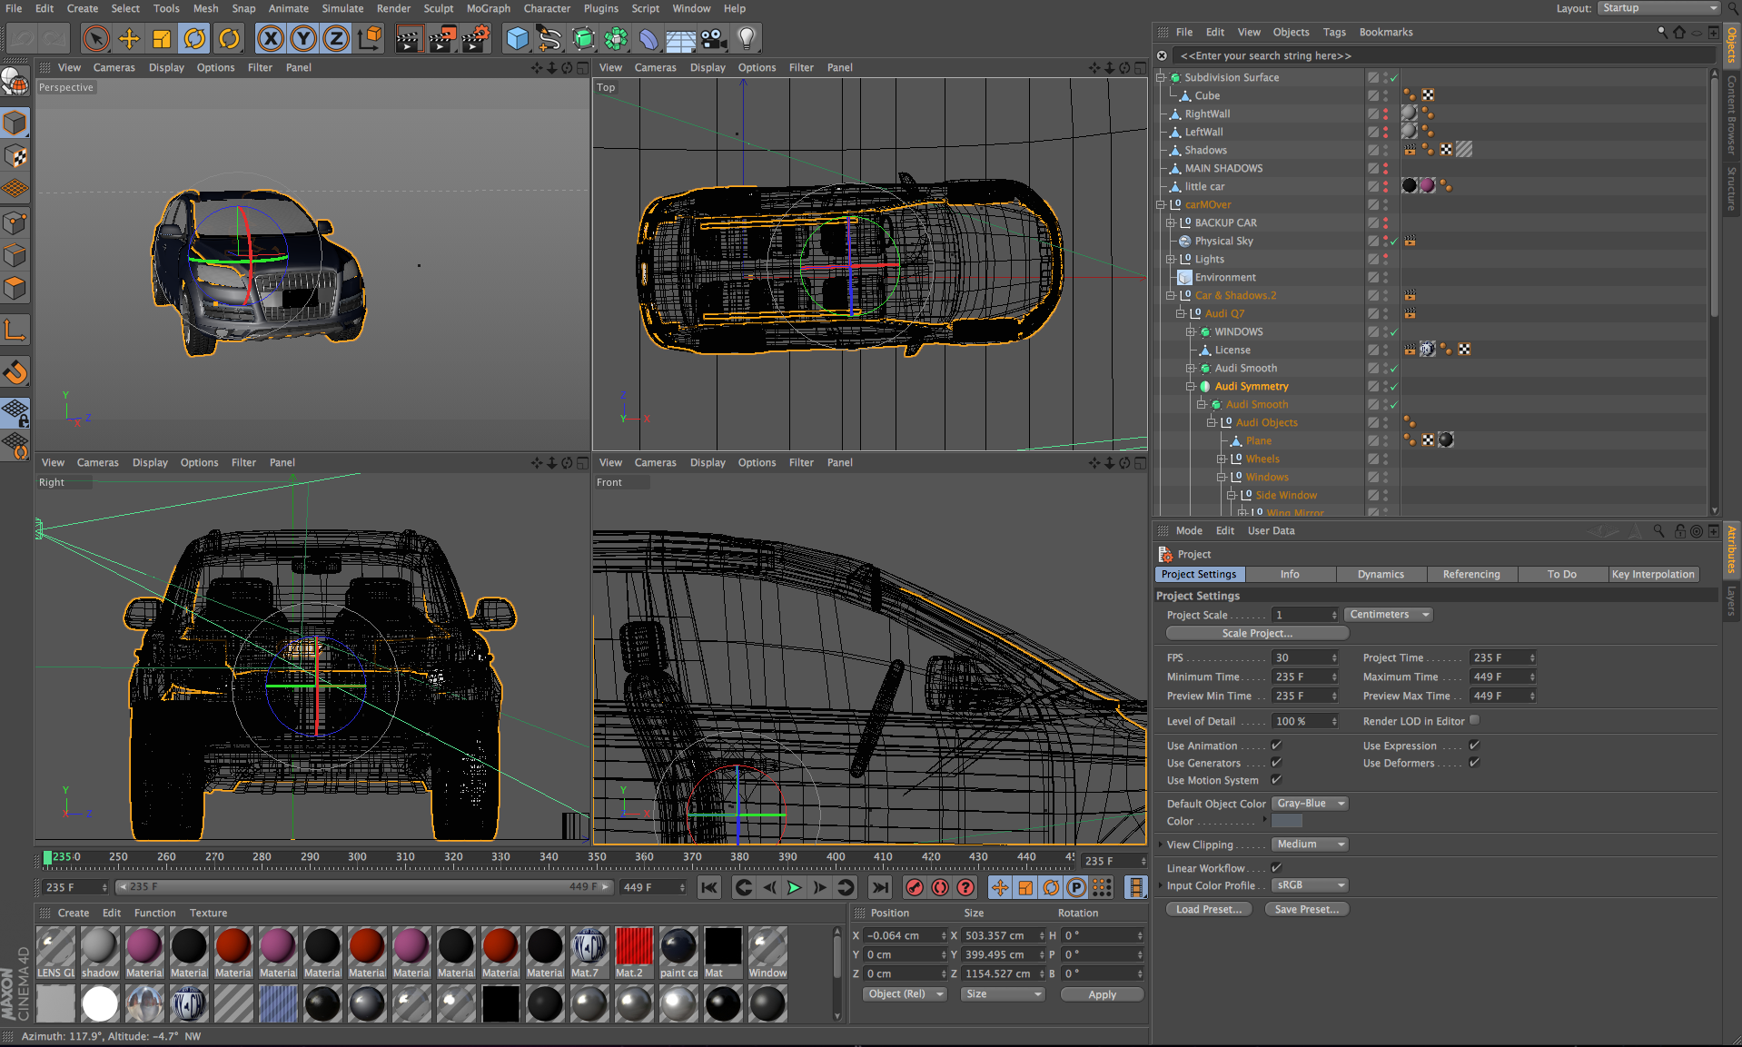Open the Centimeters unit dropdown
The image size is (1742, 1047).
1388,615
